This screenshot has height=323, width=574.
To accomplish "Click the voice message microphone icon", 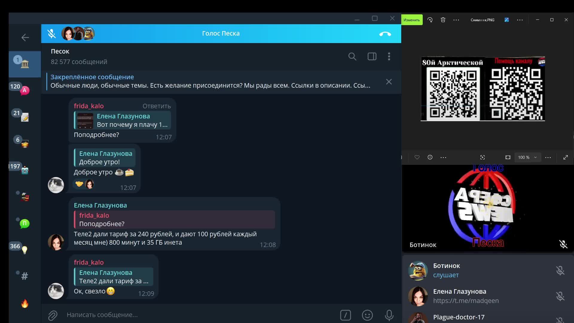I will pos(389,315).
